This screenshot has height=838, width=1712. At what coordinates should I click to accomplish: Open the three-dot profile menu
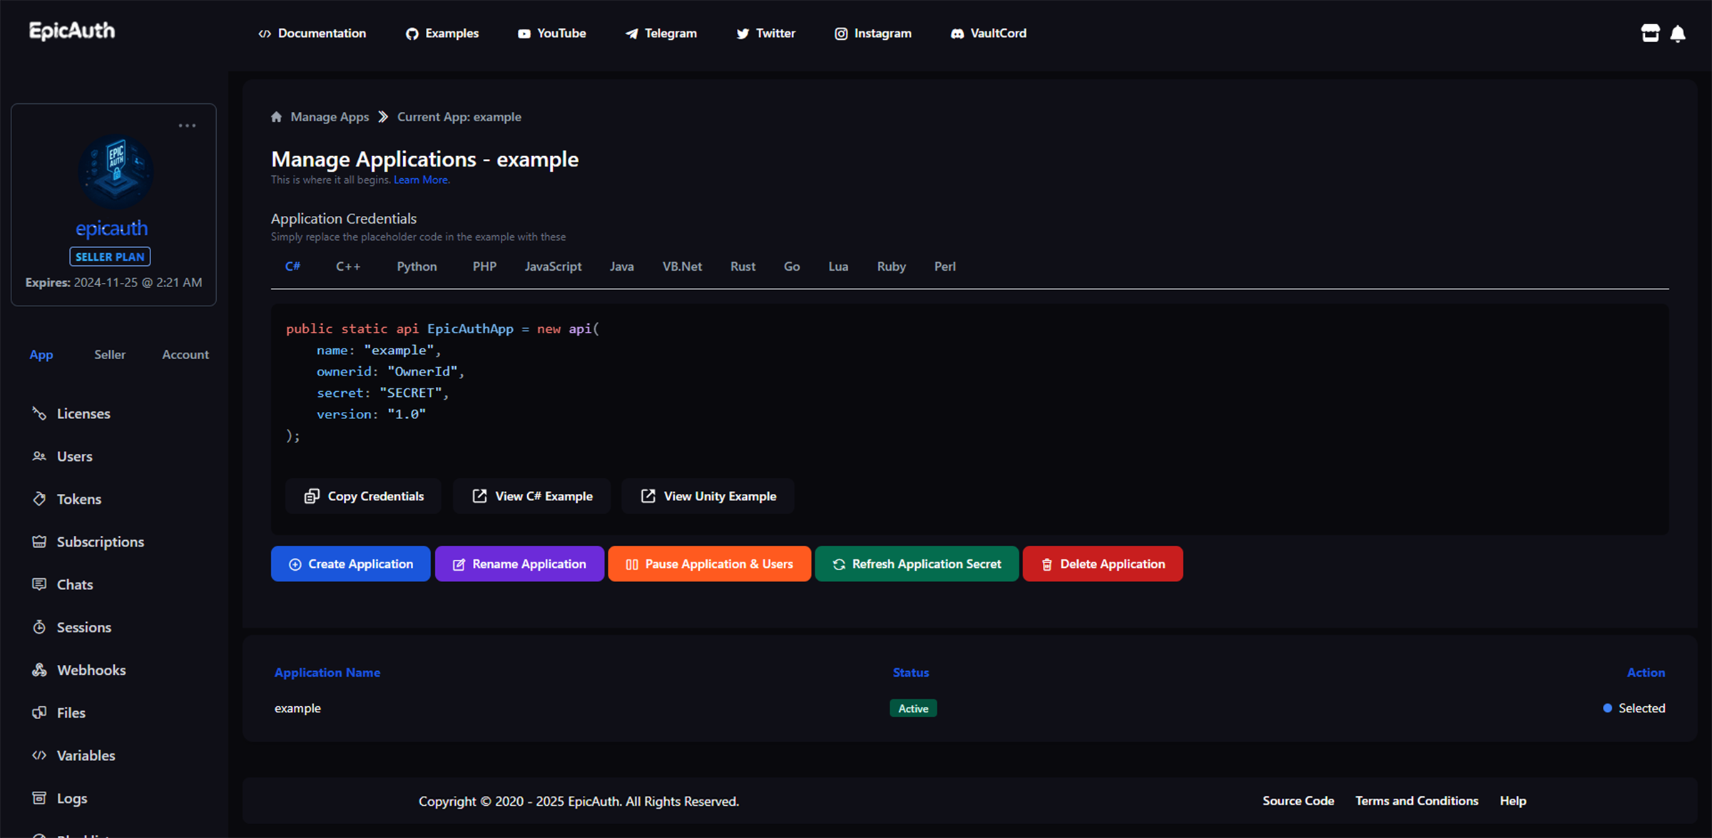[187, 125]
